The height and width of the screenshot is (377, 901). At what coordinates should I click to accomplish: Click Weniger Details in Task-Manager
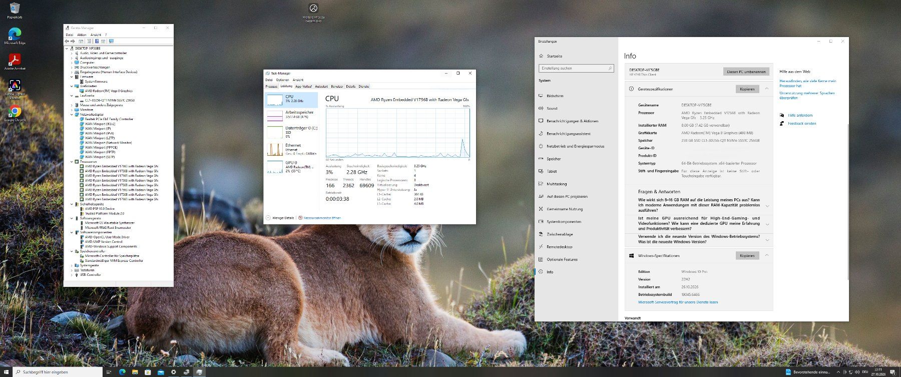point(280,218)
